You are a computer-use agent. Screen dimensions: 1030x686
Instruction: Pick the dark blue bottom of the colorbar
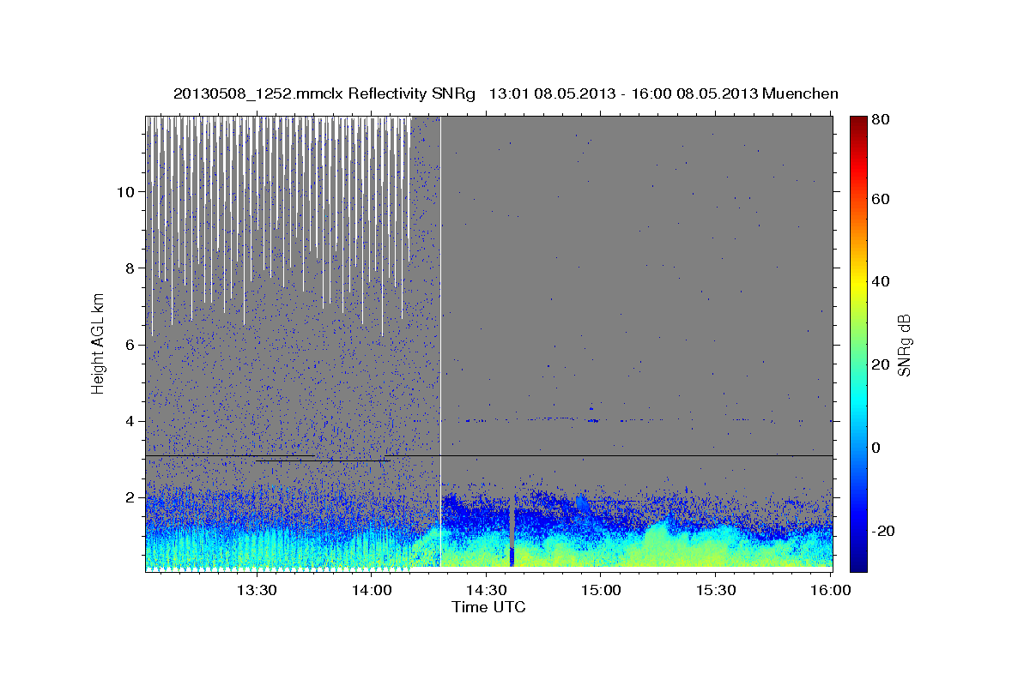pos(858,562)
